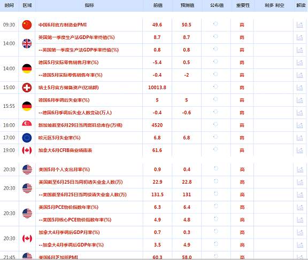Open chart icon for 德国6月季调后失业人数变动
Viewport: 308px width, 260px height.
pos(299,113)
